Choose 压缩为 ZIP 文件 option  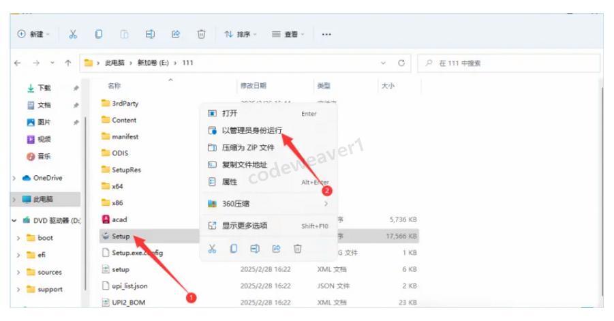[x=268, y=148]
